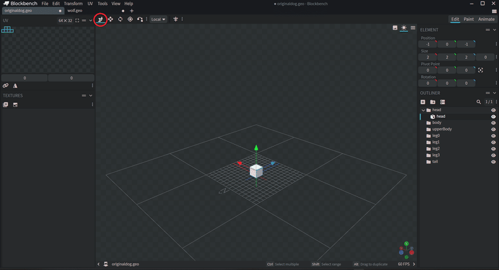The image size is (499, 270).
Task: Open the Tools menu
Action: point(102,4)
